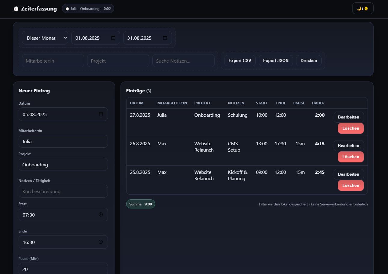This screenshot has height=274, width=388.
Task: Click Export CSV button
Action: click(240, 60)
